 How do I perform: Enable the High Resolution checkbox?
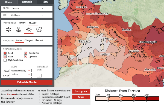(x=5, y=60)
